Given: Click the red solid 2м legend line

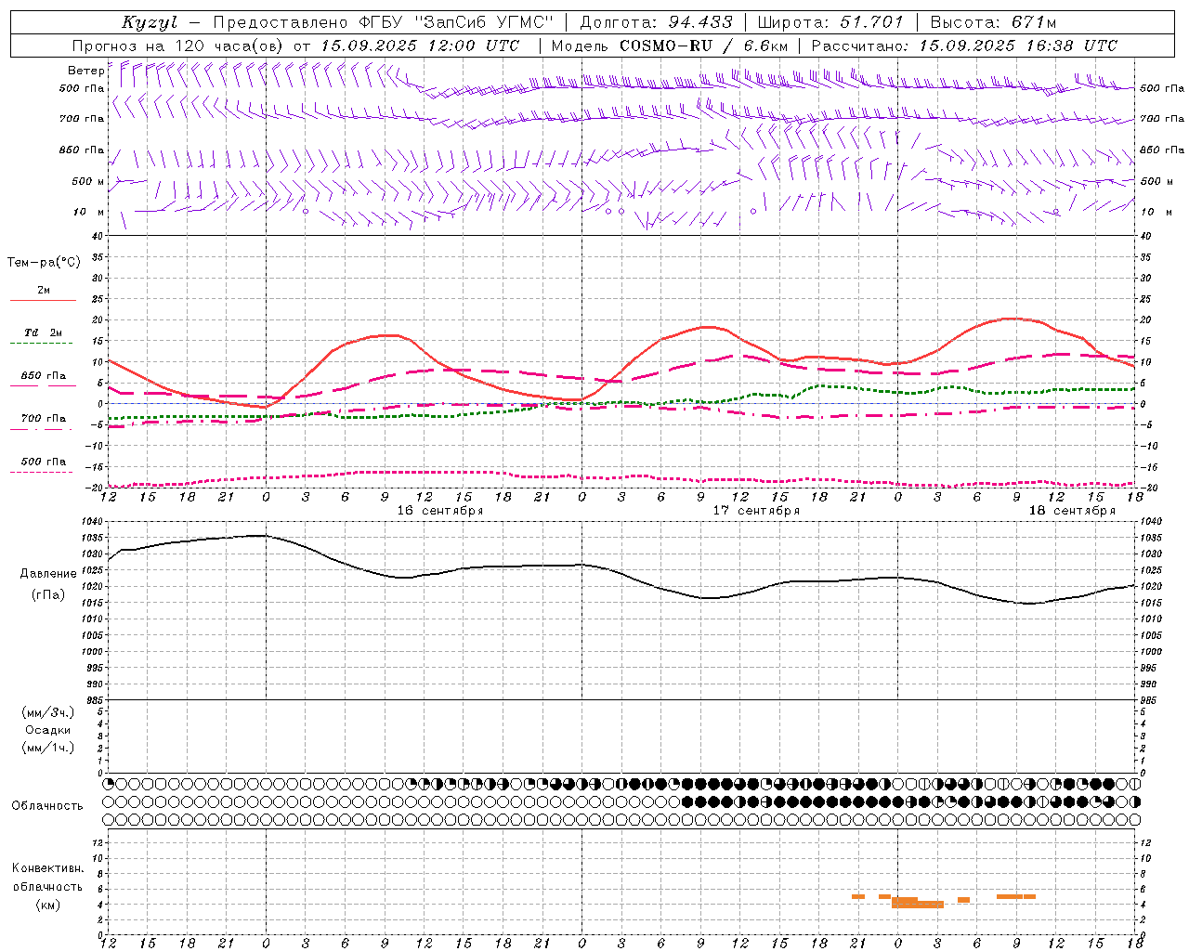Looking at the screenshot, I should [42, 301].
